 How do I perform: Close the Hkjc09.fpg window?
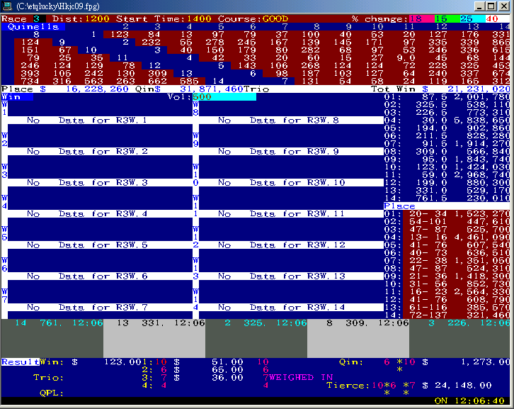503,6
